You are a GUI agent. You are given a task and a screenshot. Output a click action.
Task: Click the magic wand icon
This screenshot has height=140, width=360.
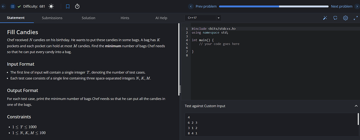pyautogui.click(x=325, y=18)
